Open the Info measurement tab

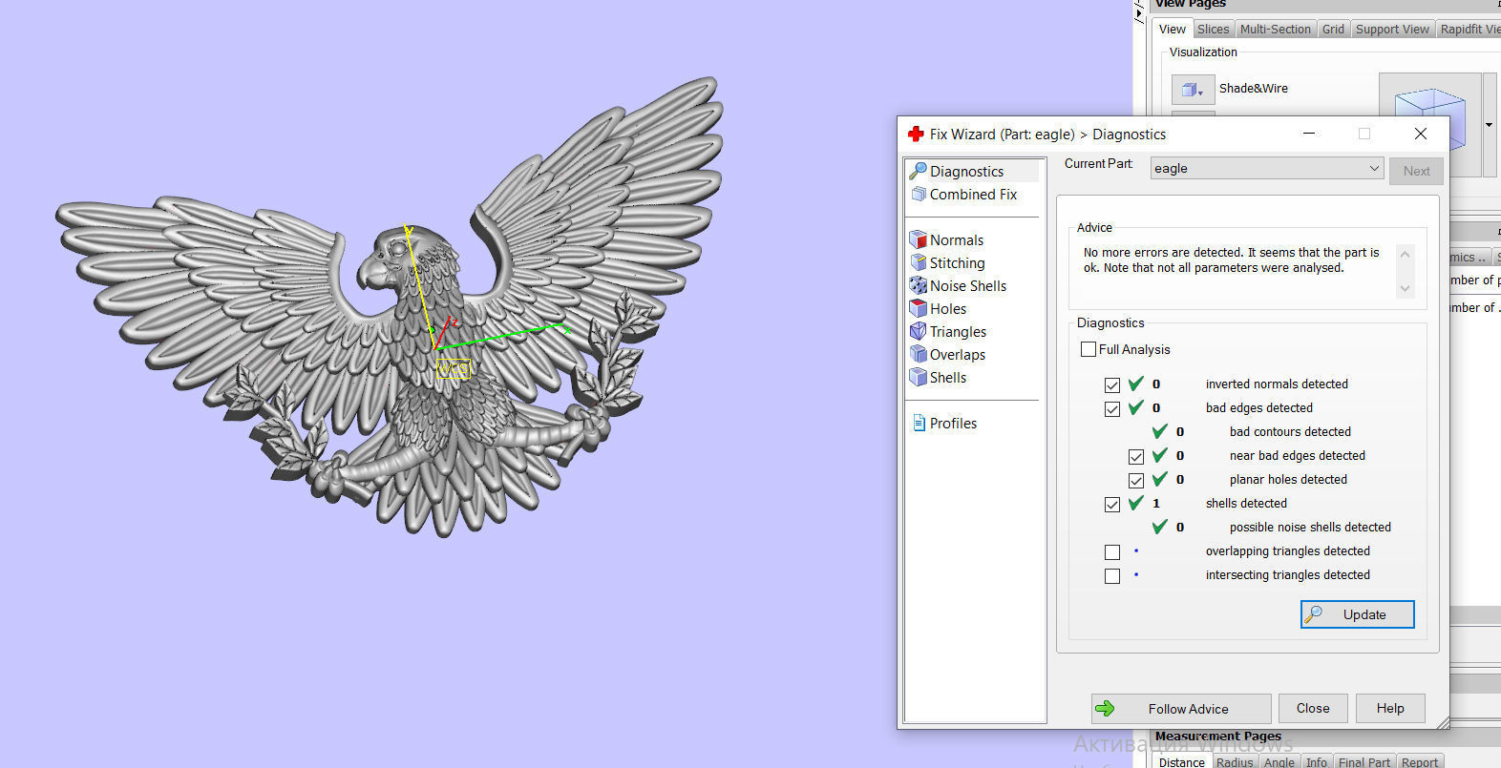(1316, 761)
